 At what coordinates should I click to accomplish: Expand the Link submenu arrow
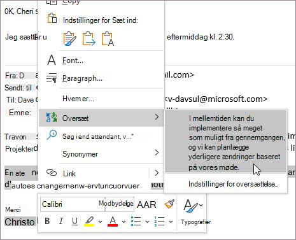(x=157, y=173)
